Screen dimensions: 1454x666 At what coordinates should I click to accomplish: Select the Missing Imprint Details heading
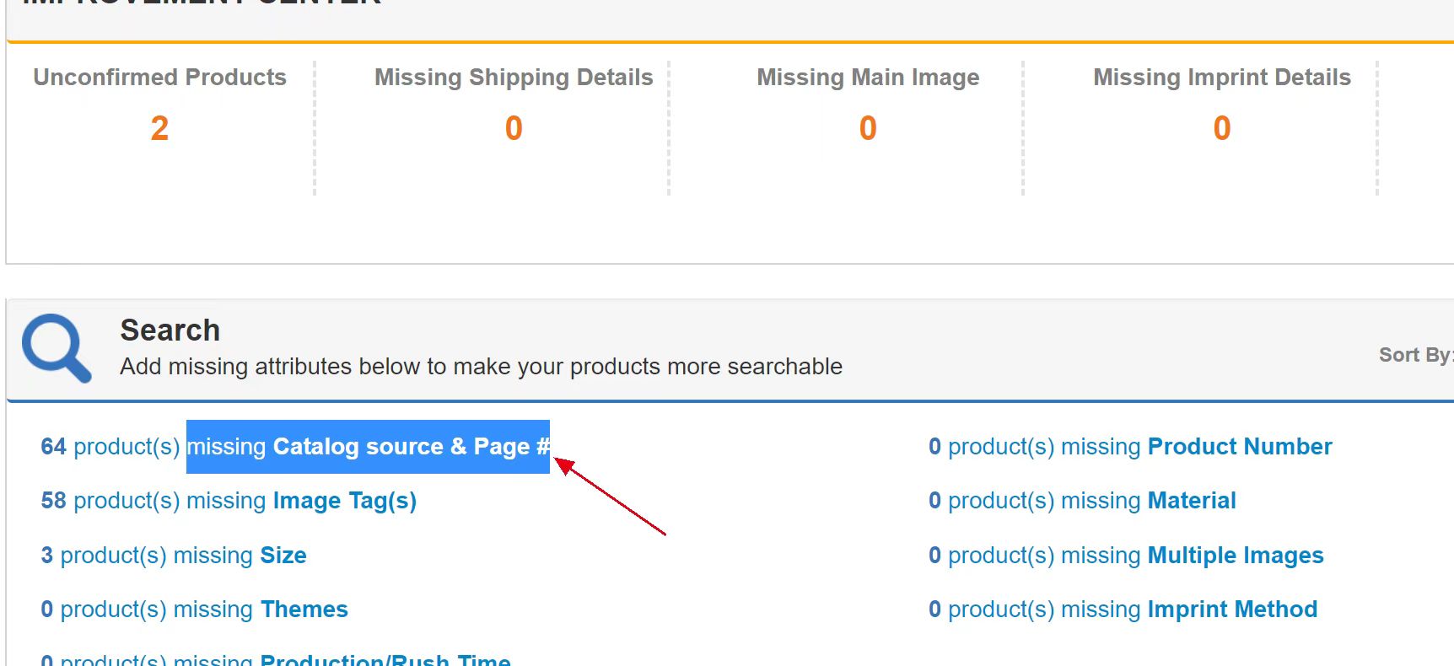coord(1222,78)
